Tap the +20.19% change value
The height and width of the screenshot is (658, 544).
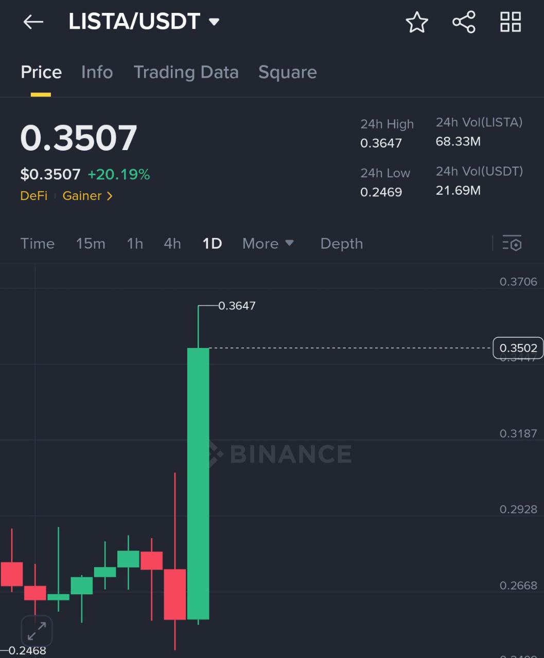[119, 174]
